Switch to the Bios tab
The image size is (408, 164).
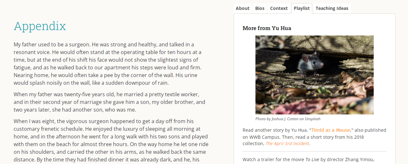260,8
